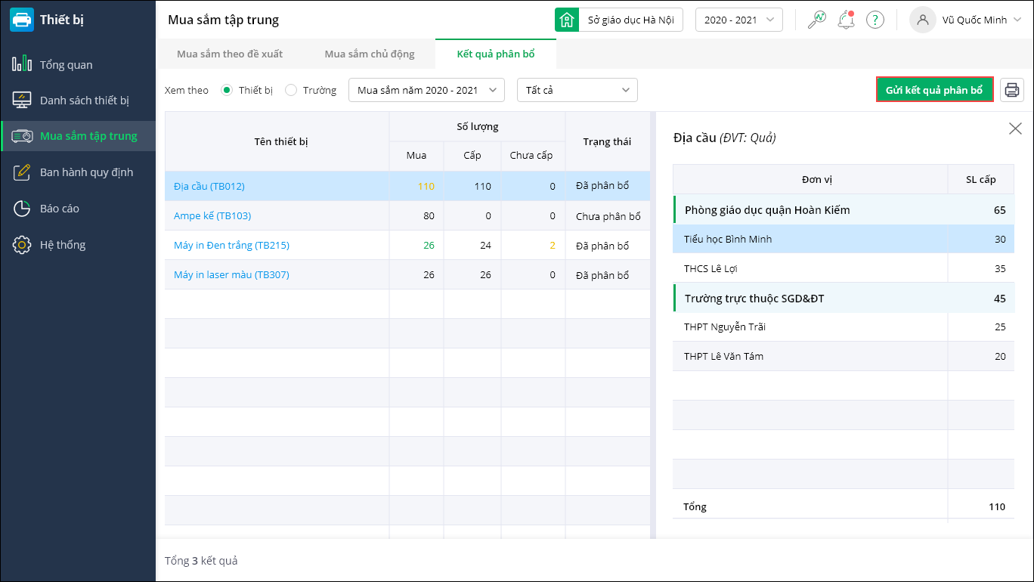Switch to Mua sắm chủ động tab
Image resolution: width=1034 pixels, height=582 pixels.
coord(370,54)
